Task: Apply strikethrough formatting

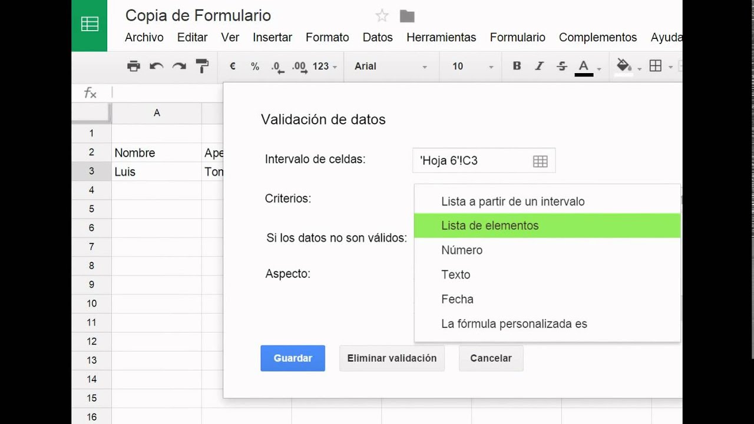Action: (x=562, y=66)
